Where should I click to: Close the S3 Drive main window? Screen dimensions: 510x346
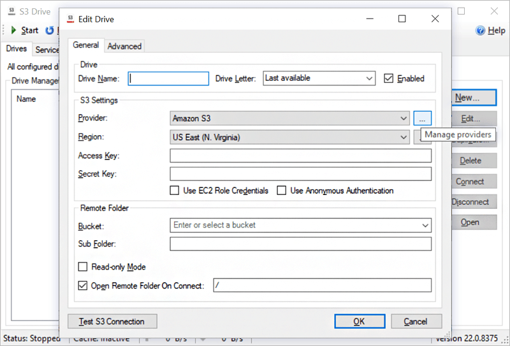pyautogui.click(x=494, y=11)
